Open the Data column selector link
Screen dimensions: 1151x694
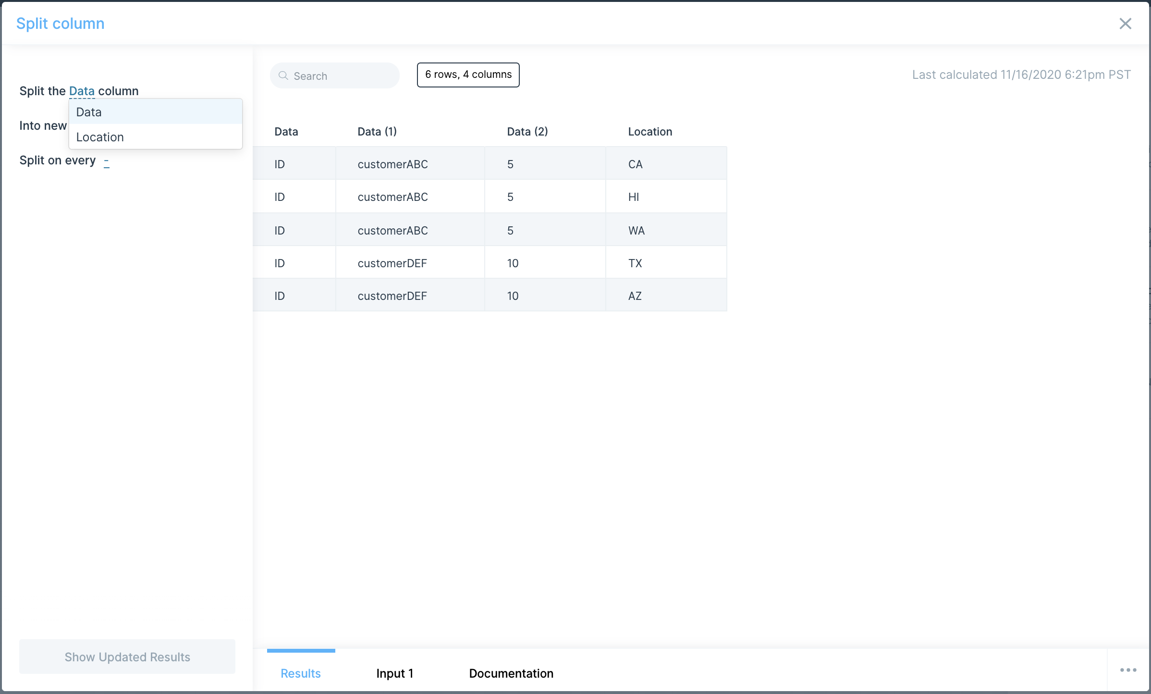tap(82, 91)
